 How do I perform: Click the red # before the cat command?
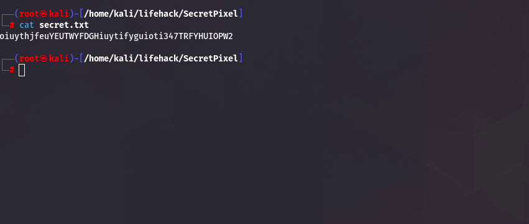coord(12,25)
